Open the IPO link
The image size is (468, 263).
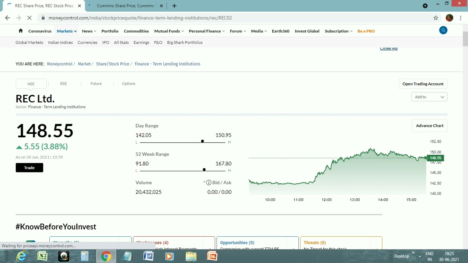click(106, 42)
